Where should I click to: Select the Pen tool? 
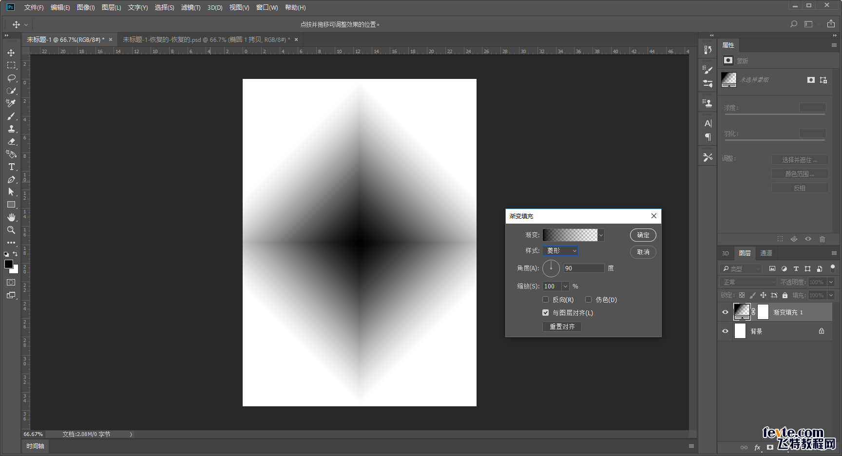coord(11,179)
